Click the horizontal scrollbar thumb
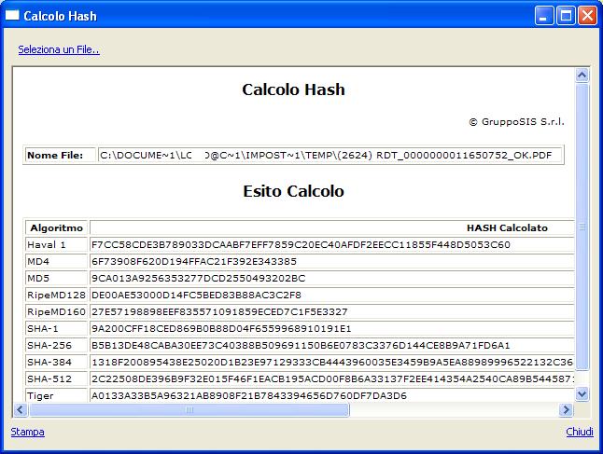The width and height of the screenshot is (603, 454). 189,409
